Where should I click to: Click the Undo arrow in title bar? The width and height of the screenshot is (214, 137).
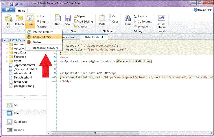click(22, 4)
